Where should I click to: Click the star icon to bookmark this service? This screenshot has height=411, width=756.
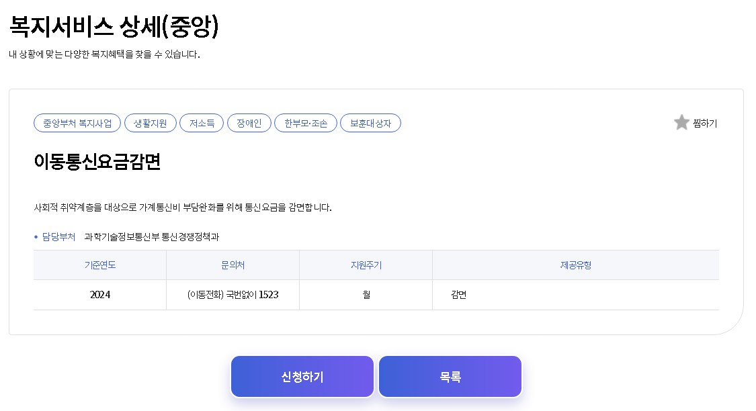681,123
